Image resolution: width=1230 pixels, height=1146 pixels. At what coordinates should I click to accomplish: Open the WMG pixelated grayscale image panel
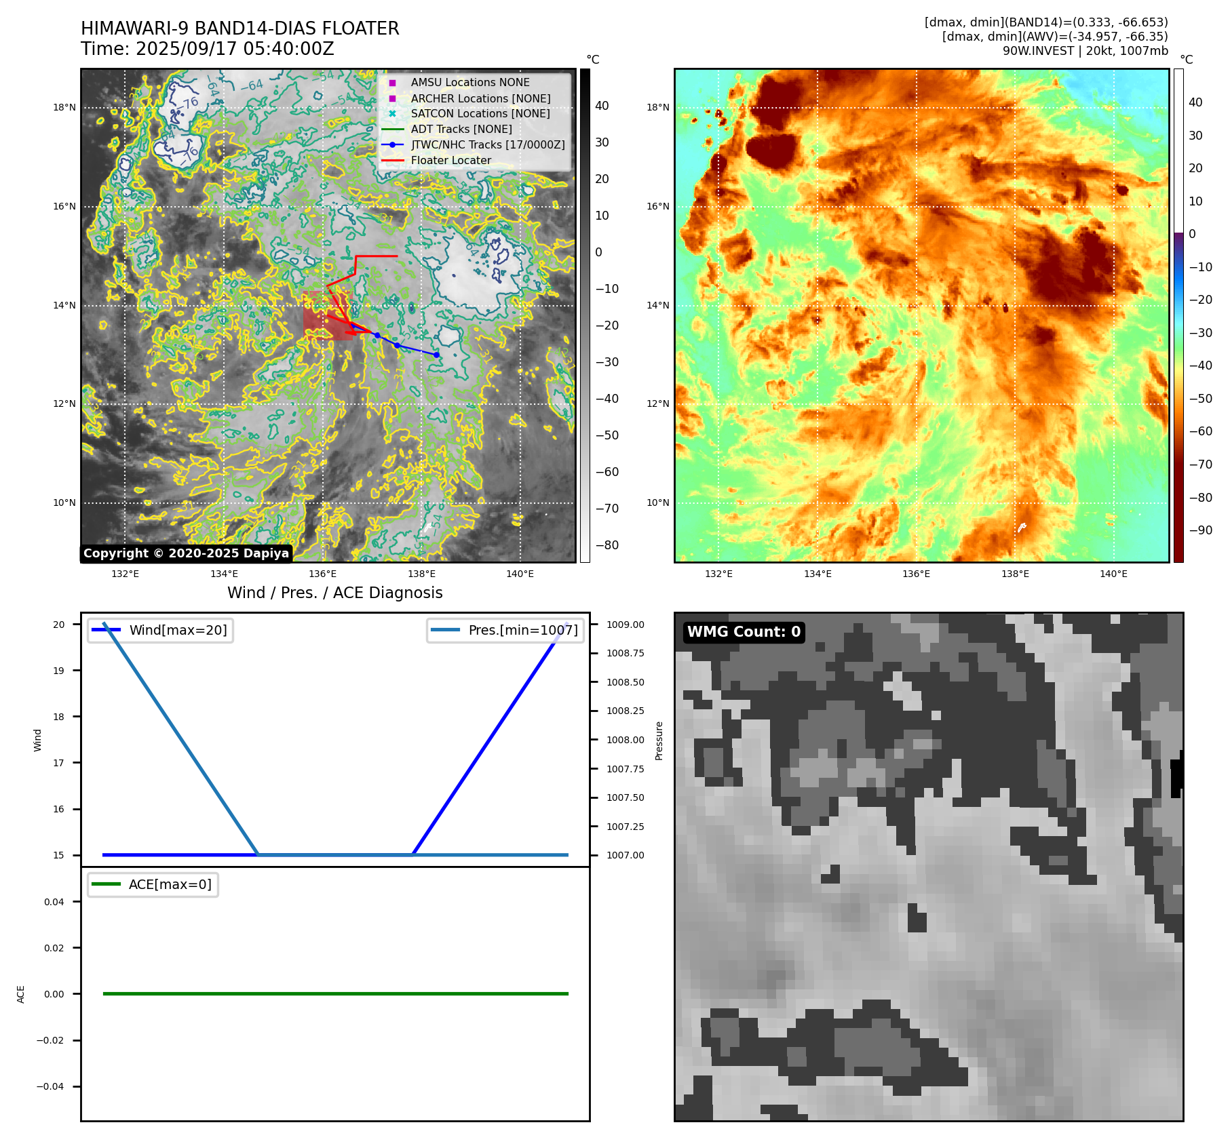pos(929,867)
